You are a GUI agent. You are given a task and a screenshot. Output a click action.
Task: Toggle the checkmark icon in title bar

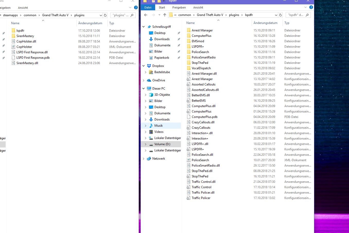point(153,1)
